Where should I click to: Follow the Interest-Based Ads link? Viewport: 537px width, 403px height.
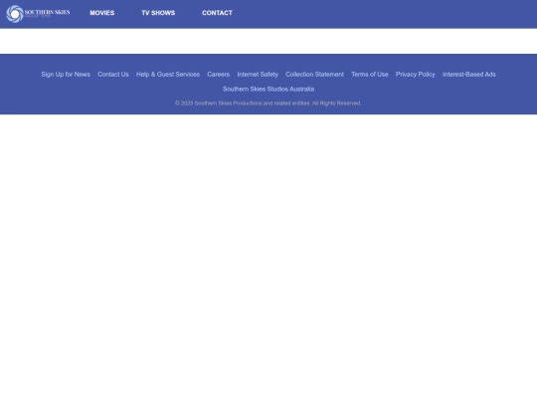pyautogui.click(x=468, y=75)
